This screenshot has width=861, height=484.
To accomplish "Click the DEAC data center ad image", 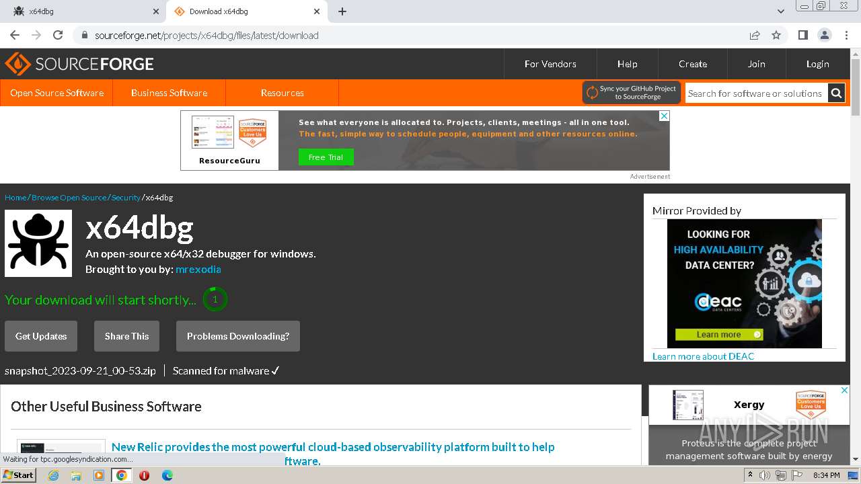I will [x=745, y=284].
